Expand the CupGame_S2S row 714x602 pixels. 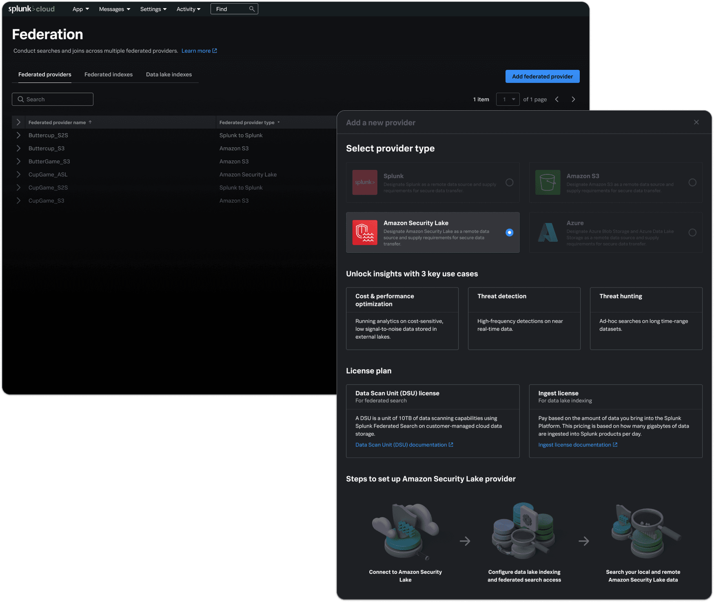click(x=18, y=187)
